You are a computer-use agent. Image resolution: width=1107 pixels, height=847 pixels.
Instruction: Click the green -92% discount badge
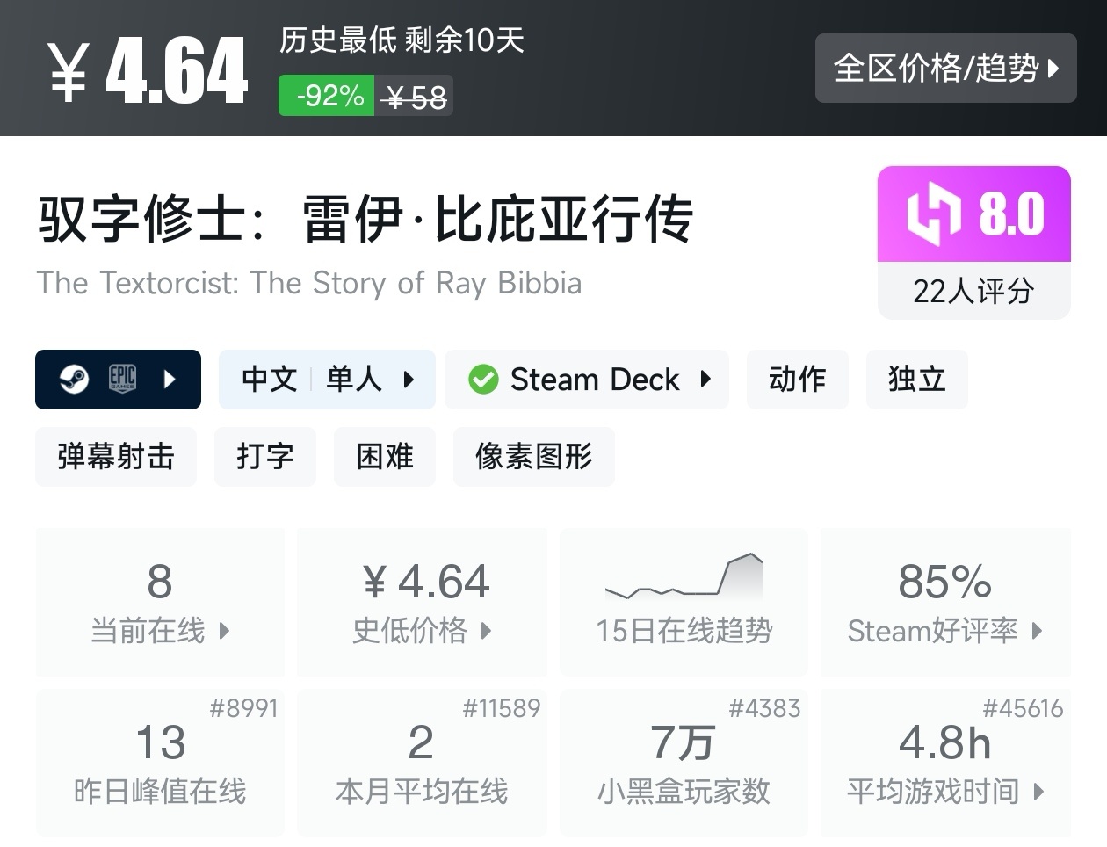[x=327, y=96]
